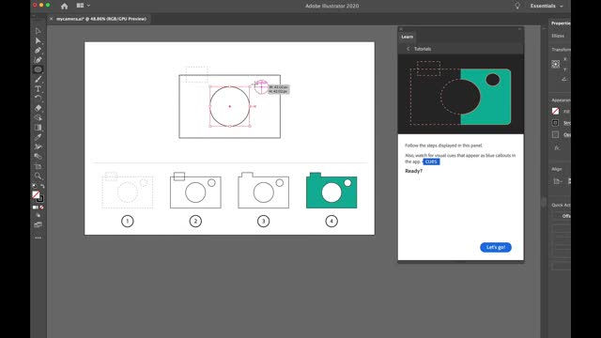Screen dimensions: 601x338
Task: Click the blue CUES callout
Action: click(431, 161)
